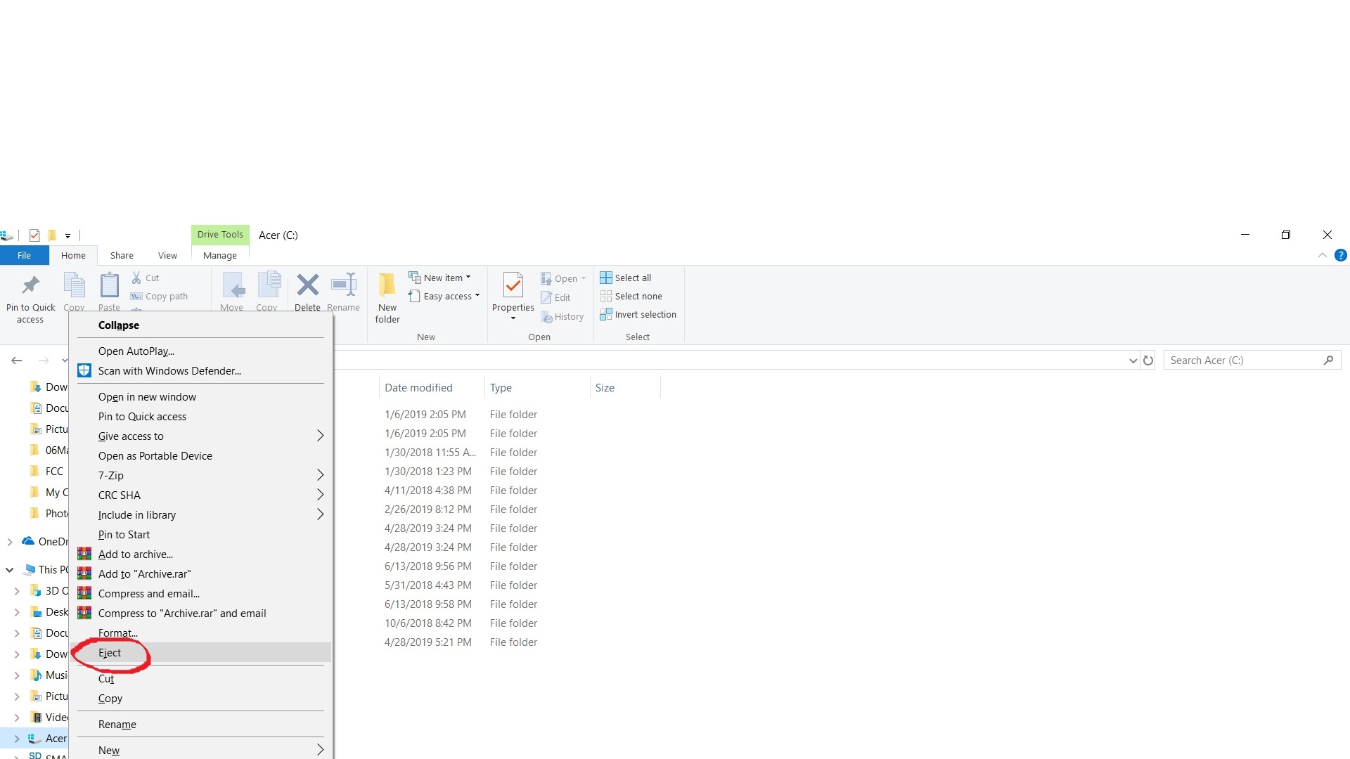Expand the Give access to submenu arrow
The image size is (1350, 759).
(x=320, y=436)
